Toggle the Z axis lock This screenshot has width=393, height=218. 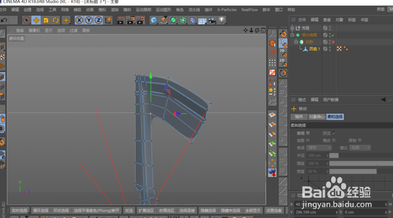point(99,20)
